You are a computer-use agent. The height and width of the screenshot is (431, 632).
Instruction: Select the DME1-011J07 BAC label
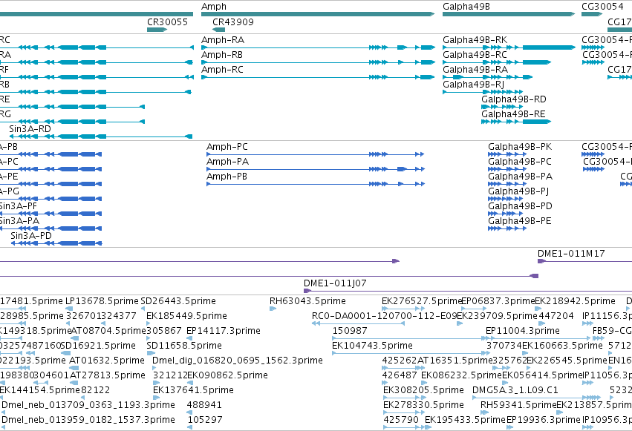[335, 283]
